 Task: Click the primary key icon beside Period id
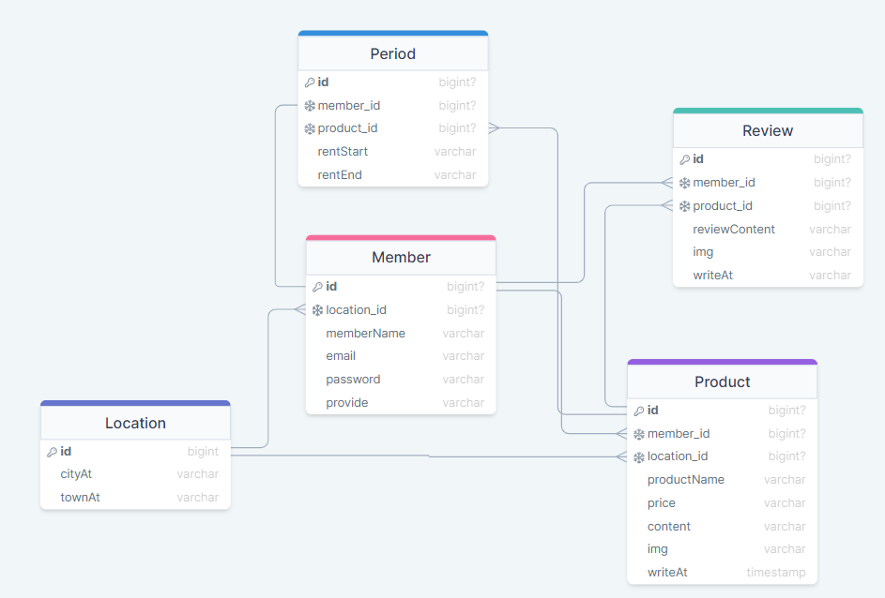(310, 82)
